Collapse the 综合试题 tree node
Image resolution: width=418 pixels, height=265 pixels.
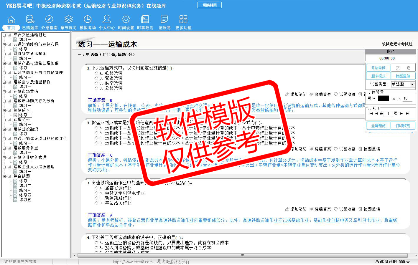[4, 176]
